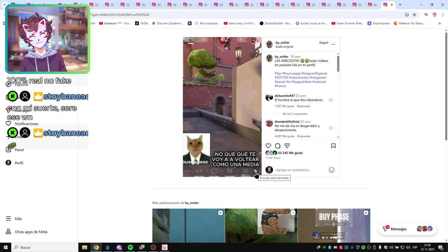
Task: Follow by_zotter with Seguir button
Action: click(x=324, y=43)
